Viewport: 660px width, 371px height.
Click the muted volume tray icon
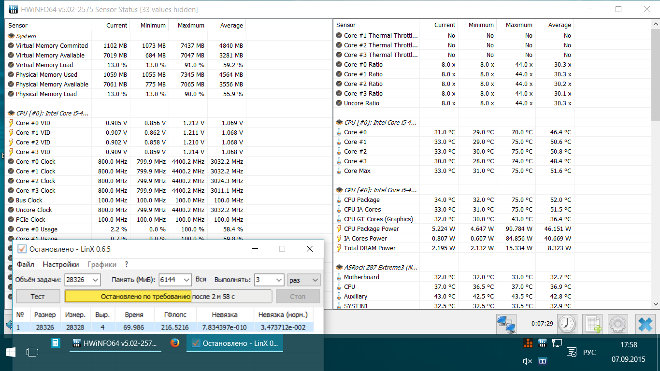tap(528, 361)
